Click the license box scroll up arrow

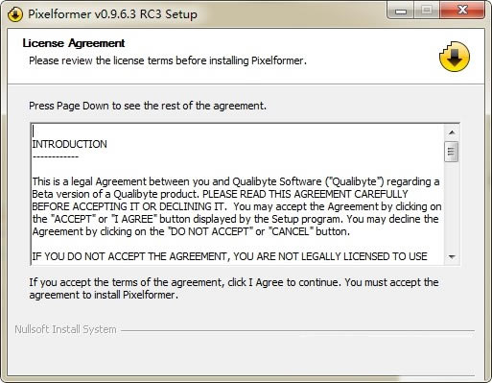coord(452,132)
